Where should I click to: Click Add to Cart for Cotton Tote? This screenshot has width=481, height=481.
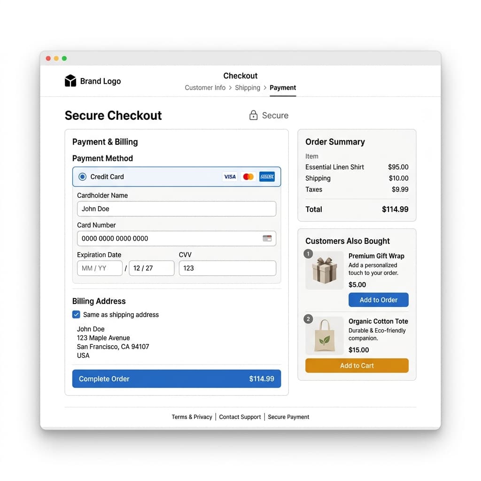[x=357, y=365]
